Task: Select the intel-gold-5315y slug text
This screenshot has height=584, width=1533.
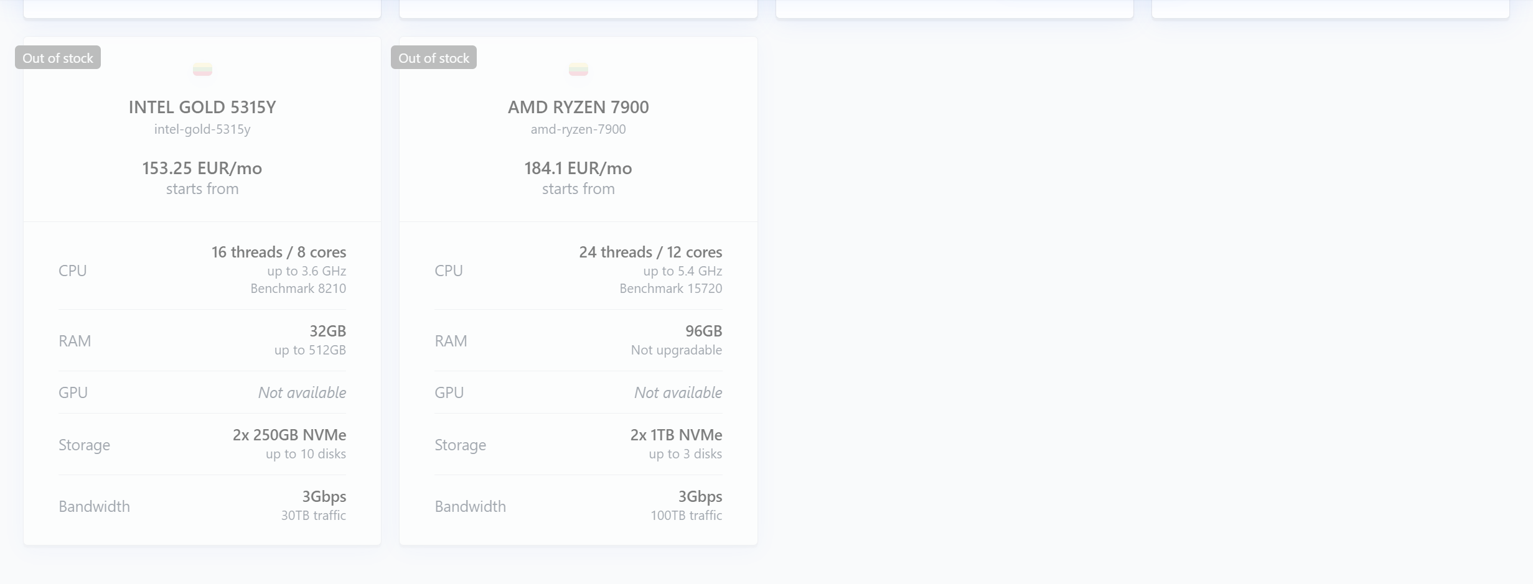Action: pos(202,129)
